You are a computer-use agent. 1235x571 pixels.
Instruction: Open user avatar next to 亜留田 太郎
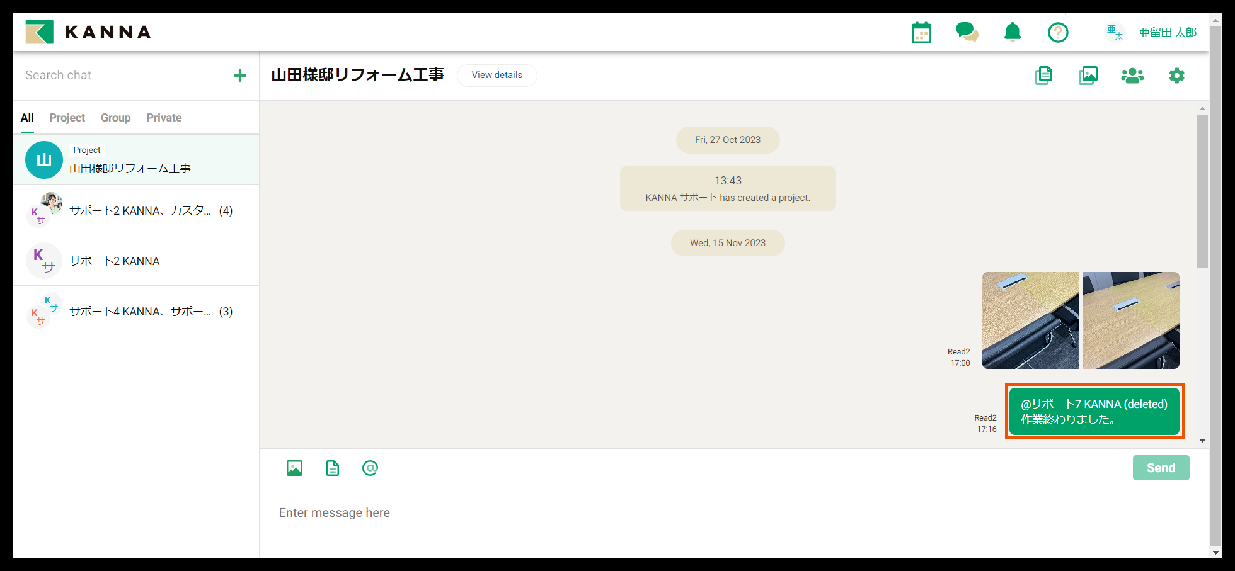pyautogui.click(x=1115, y=32)
